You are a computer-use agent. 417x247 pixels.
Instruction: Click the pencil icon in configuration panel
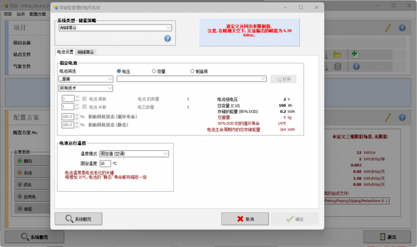coord(388,117)
